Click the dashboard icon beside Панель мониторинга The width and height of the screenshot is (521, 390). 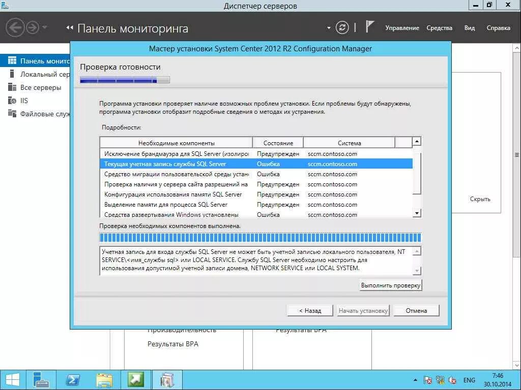click(x=12, y=61)
